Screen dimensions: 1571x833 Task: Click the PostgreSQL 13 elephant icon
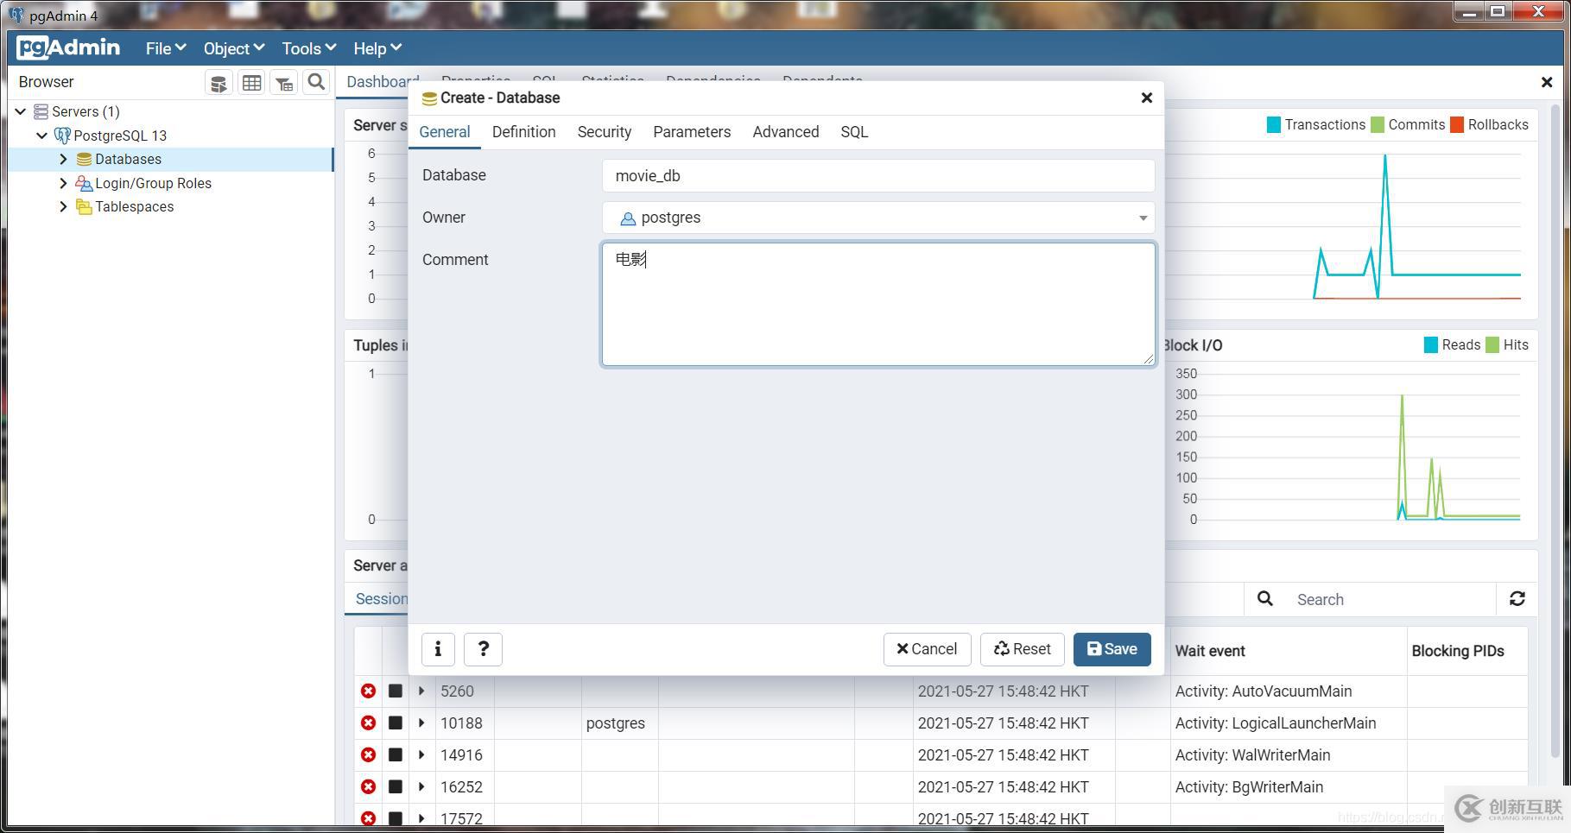point(62,136)
